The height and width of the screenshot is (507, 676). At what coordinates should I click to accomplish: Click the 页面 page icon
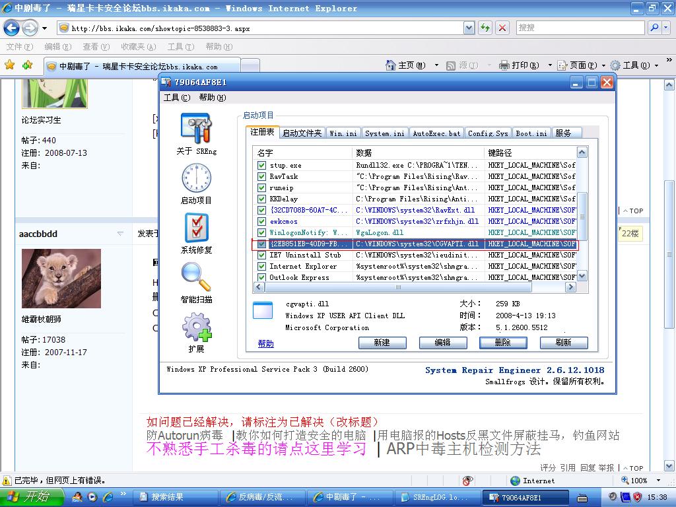tap(562, 65)
